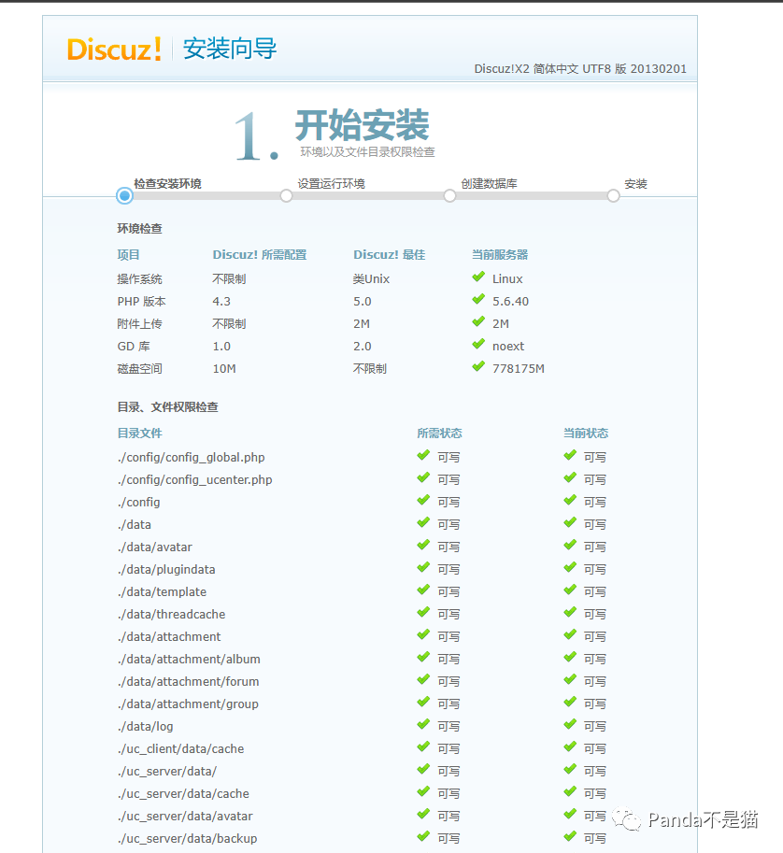Screen dimensions: 783x853
Task: Click the 环境检查 section heading
Action: (140, 229)
